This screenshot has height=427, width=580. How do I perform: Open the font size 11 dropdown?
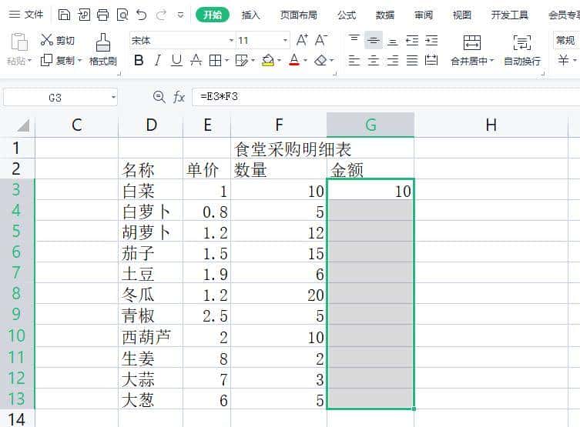coord(285,40)
